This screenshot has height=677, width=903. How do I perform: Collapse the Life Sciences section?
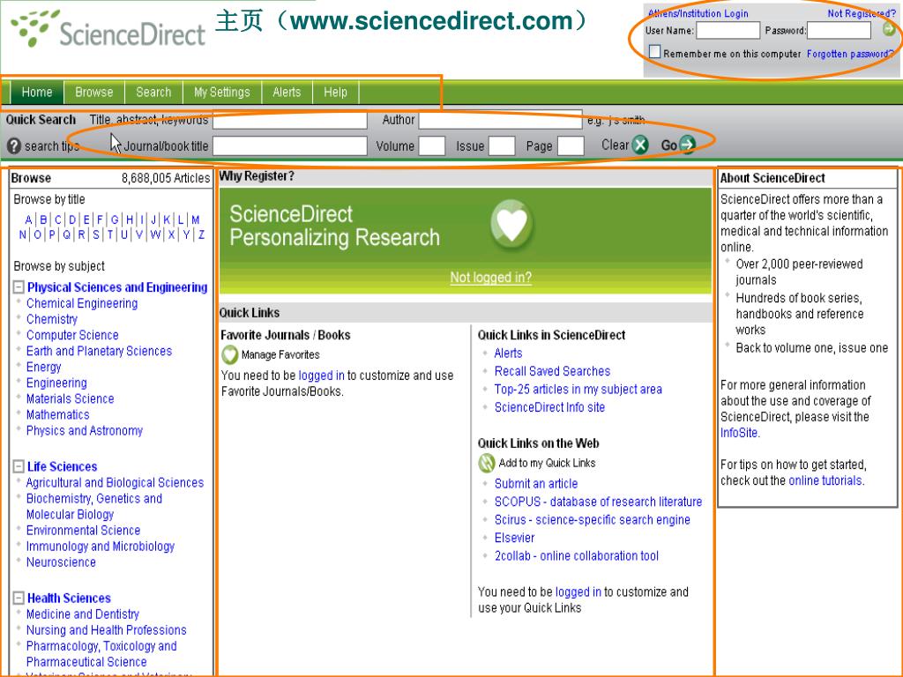pyautogui.click(x=19, y=466)
